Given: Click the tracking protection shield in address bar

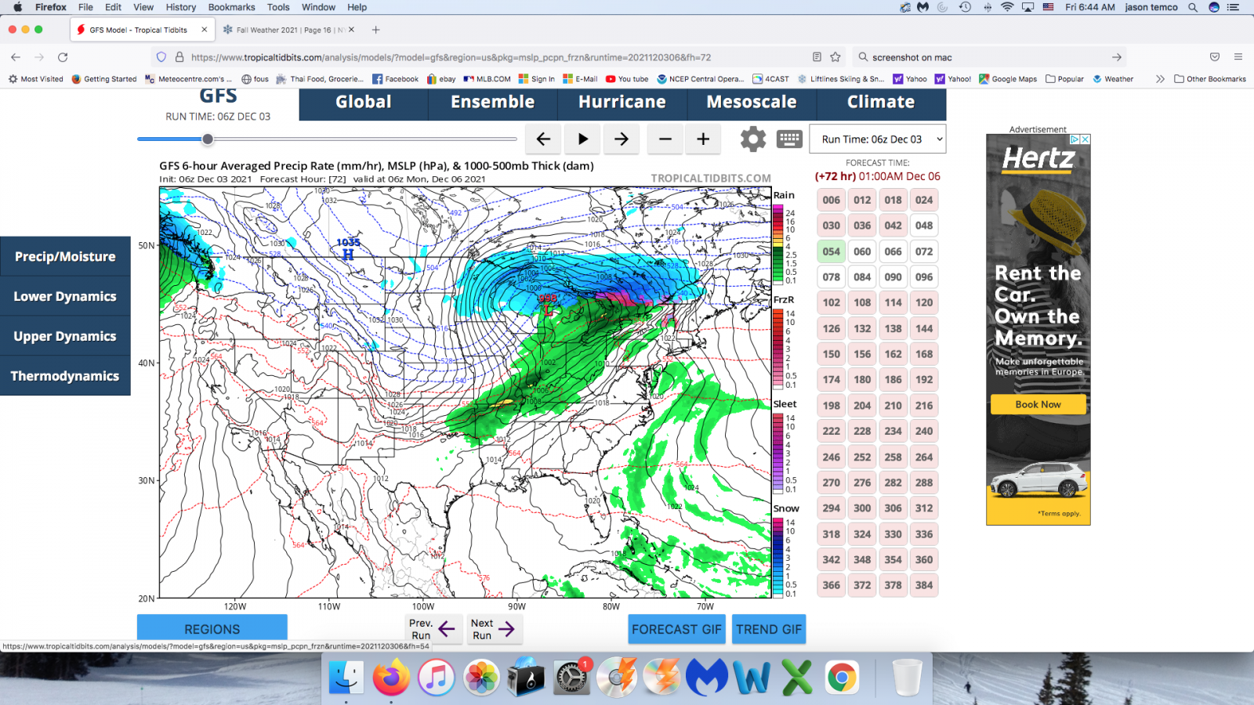Looking at the screenshot, I should coord(161,56).
